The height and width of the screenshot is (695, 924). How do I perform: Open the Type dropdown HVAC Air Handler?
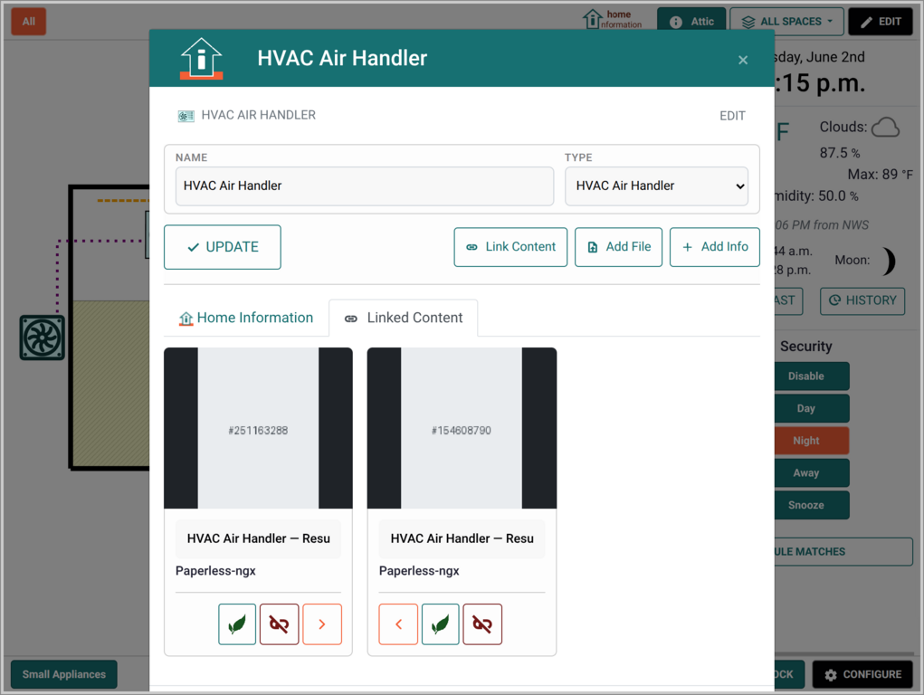pyautogui.click(x=656, y=186)
